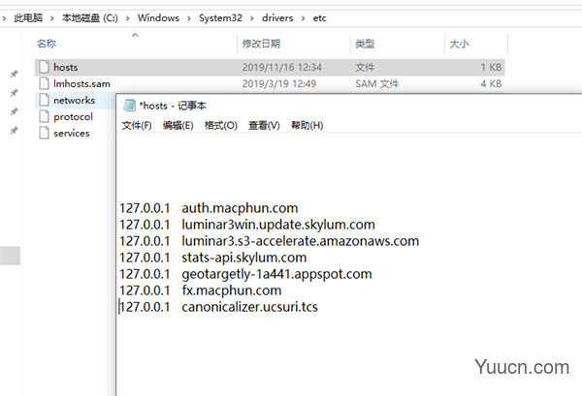Navigate to 此电脑 in the address bar
The image size is (582, 396).
(x=28, y=17)
